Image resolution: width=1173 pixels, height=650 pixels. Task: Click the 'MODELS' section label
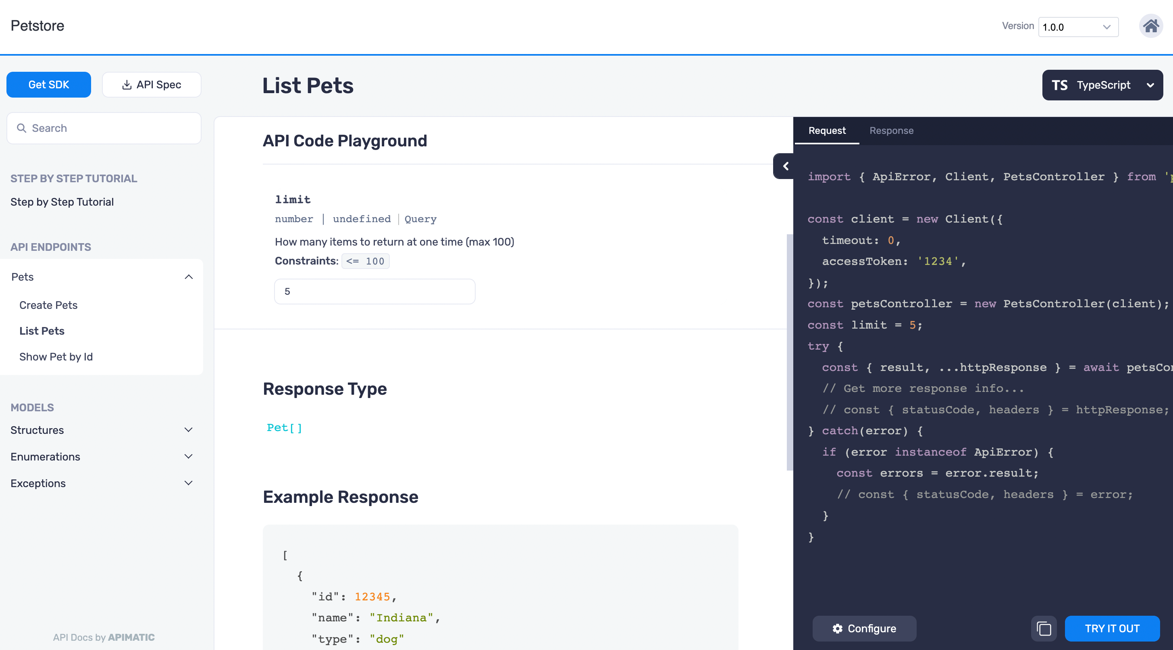tap(32, 408)
